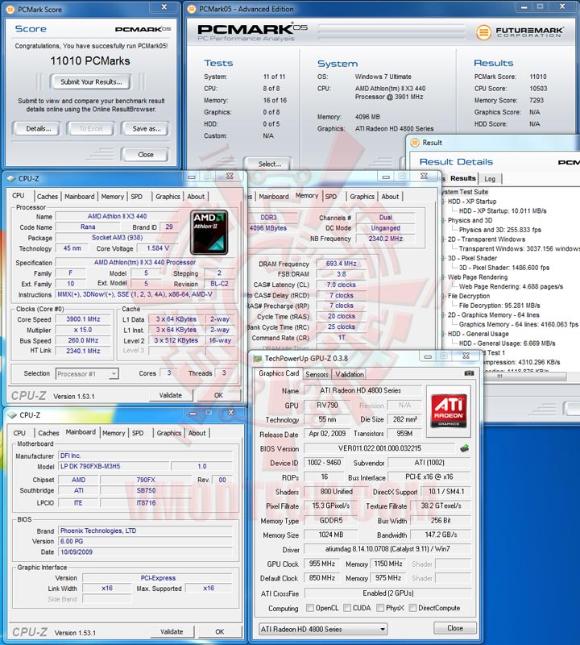
Task: Click the Save as... button
Action: 146,129
